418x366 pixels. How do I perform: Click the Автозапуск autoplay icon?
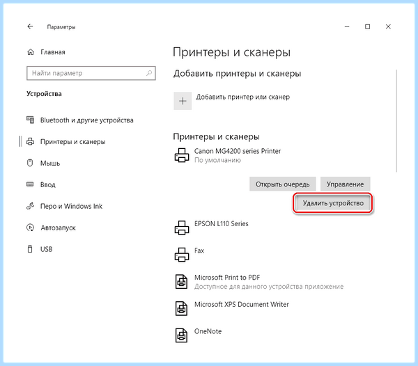[x=30, y=228]
